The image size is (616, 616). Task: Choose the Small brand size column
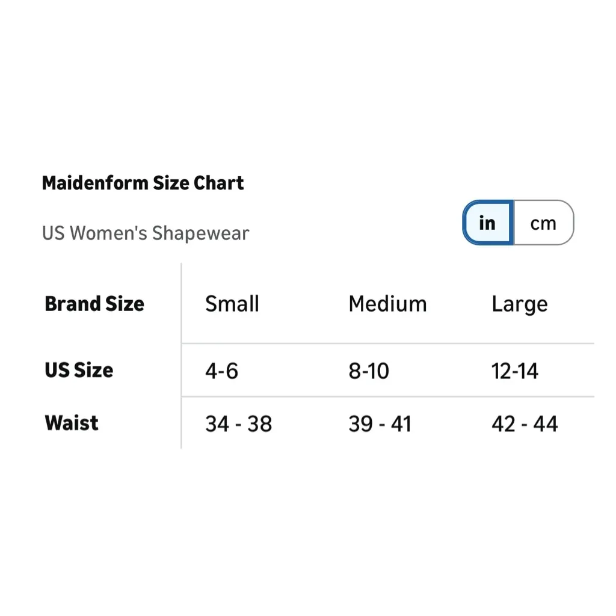pyautogui.click(x=232, y=304)
